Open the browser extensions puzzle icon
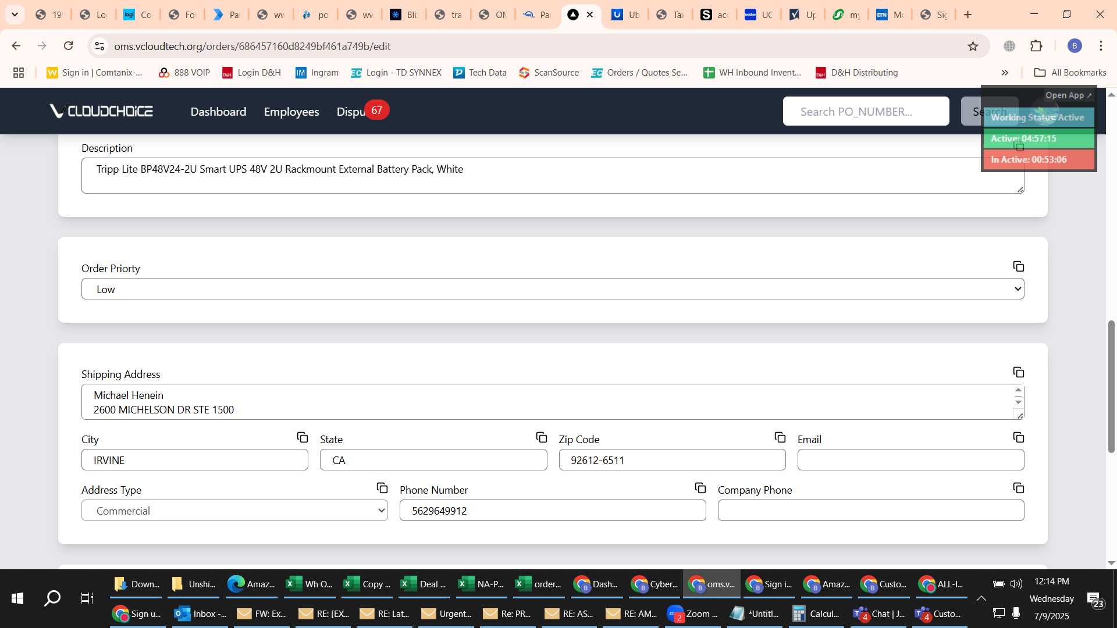Screen dimensions: 1117x628 1036,46
